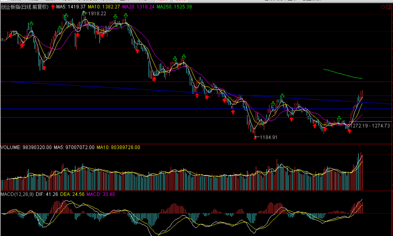Click the leftmost green sell arrow on chart
Screen dimensions: 393x236
coord(31,24)
